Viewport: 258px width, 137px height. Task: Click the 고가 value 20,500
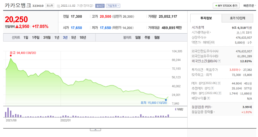pyautogui.click(x=105, y=17)
